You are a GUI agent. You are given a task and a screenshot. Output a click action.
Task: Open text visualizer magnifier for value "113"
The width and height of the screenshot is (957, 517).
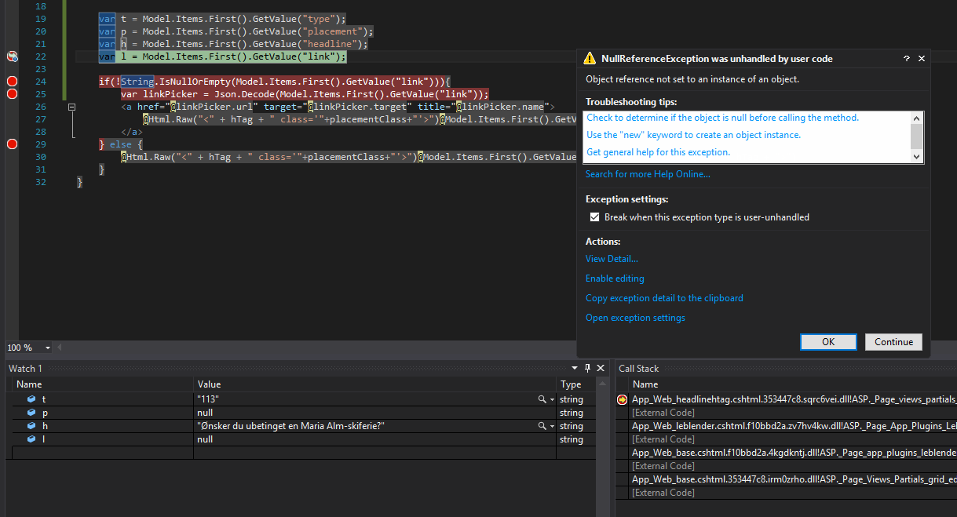542,399
